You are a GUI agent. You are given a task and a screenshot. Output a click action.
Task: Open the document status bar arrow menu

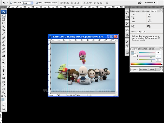coord(88,95)
